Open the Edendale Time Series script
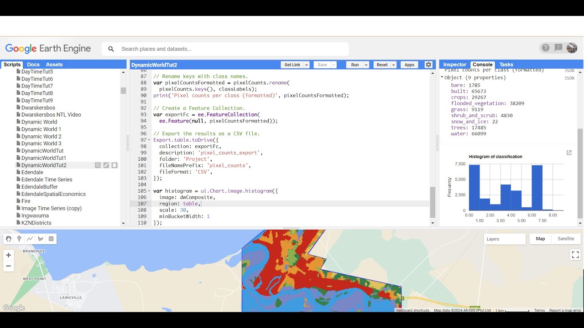 tap(47, 179)
